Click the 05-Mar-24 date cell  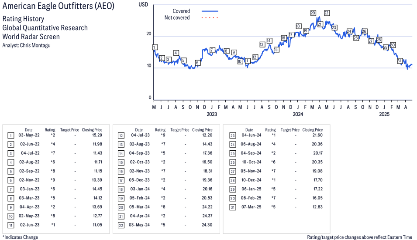tap(139, 207)
